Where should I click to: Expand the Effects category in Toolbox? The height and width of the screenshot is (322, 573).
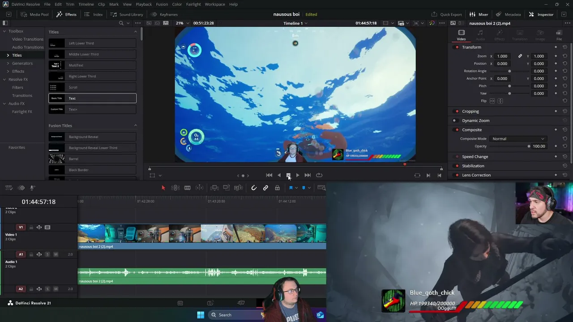pyautogui.click(x=8, y=72)
